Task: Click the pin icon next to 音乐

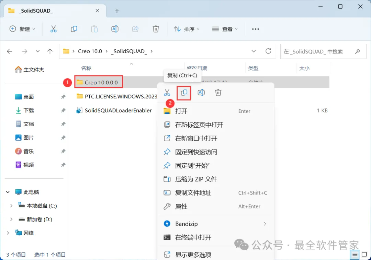Action: (x=63, y=151)
